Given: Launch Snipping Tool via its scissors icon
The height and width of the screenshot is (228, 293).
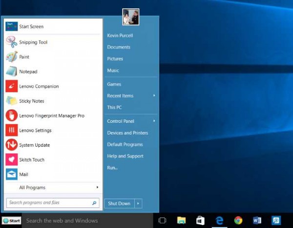Looking at the screenshot, I should [x=12, y=42].
